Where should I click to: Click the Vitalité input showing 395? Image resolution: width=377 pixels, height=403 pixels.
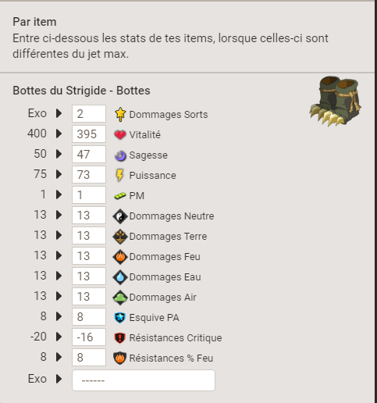click(x=89, y=134)
